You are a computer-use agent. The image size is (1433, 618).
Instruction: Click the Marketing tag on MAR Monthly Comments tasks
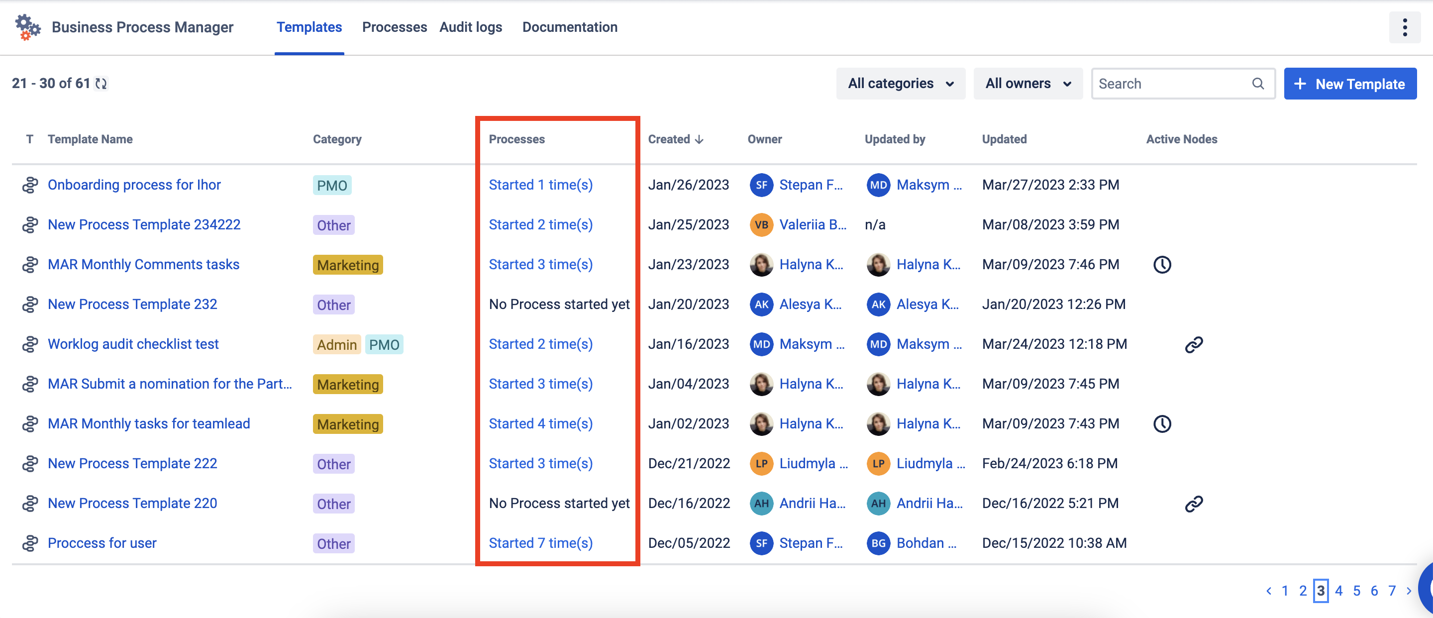[348, 265]
